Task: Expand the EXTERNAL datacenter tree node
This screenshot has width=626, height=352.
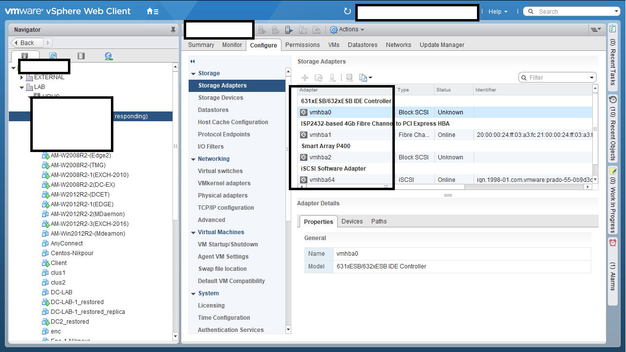Action: [22, 77]
